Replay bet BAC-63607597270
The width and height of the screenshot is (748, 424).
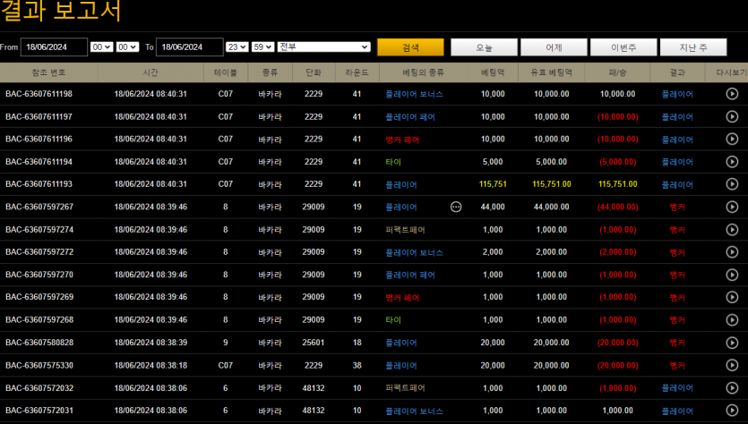(x=732, y=275)
